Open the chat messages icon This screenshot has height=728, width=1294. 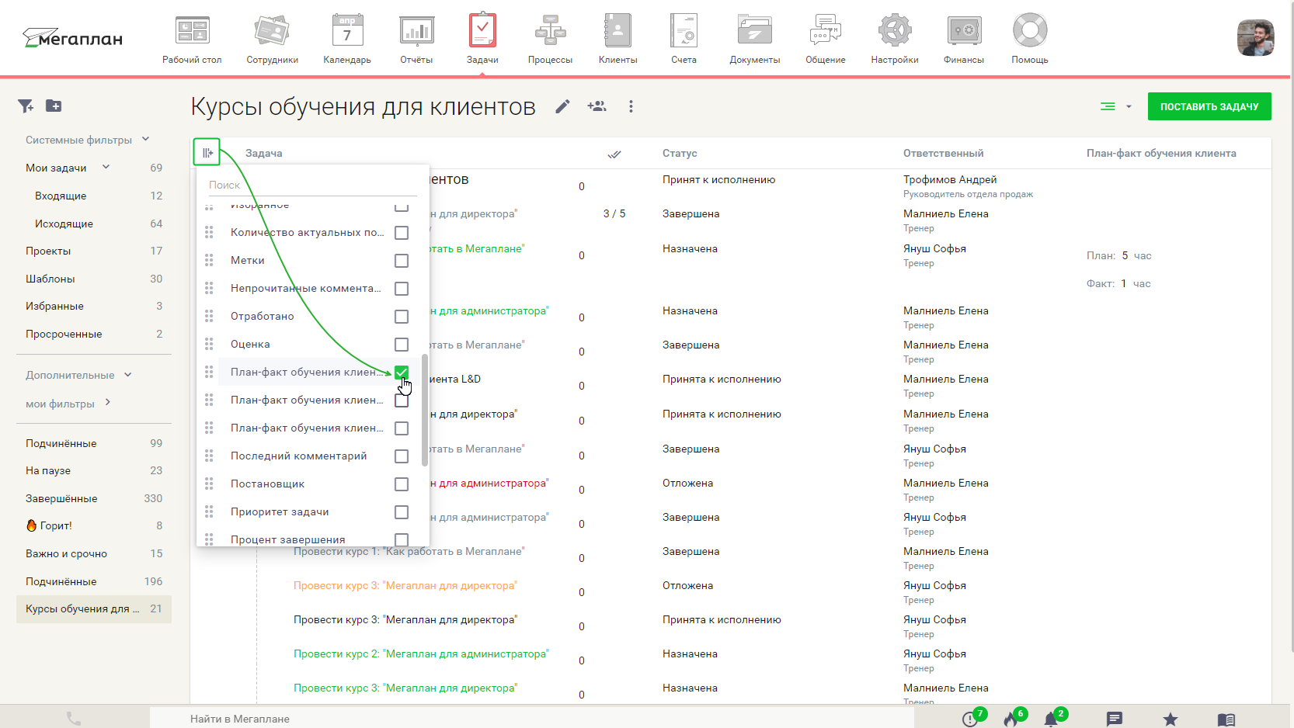pos(1115,719)
